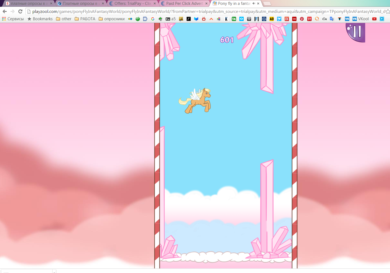
Task: Open the РАБОТА bookmarks folder
Action: click(85, 19)
